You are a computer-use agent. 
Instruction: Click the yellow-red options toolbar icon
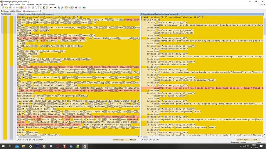point(66,8)
